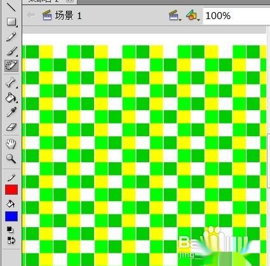Select the Zoom magnifier tool

(x=11, y=158)
